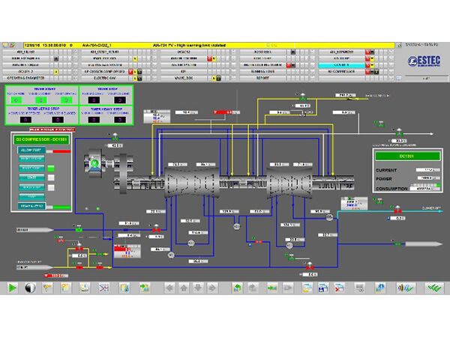
Task: Click the green play arrow in bottom toolbar
Action: click(x=12, y=288)
